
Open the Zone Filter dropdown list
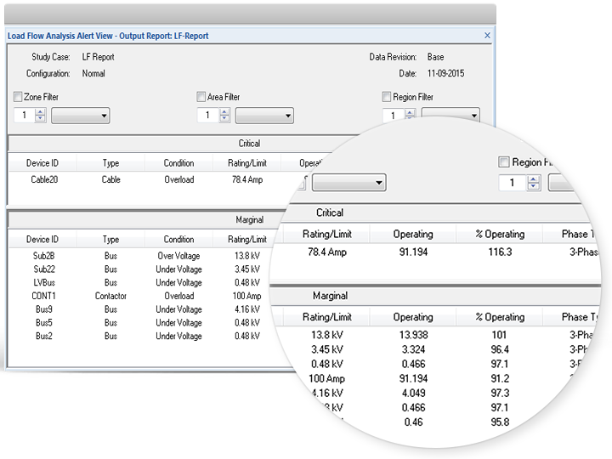coord(80,116)
